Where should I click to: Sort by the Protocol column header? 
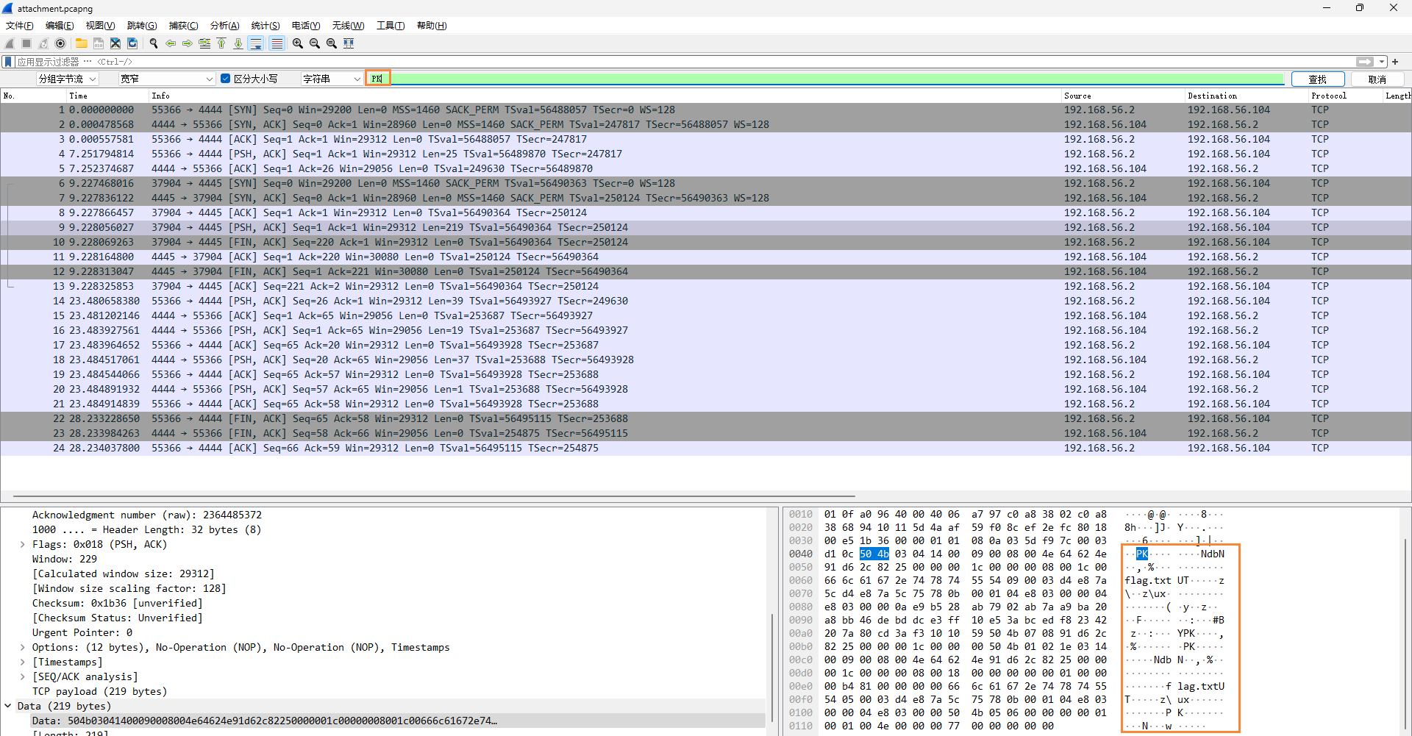(x=1345, y=96)
